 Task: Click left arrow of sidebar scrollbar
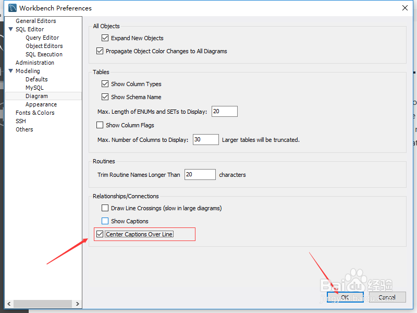[9, 304]
